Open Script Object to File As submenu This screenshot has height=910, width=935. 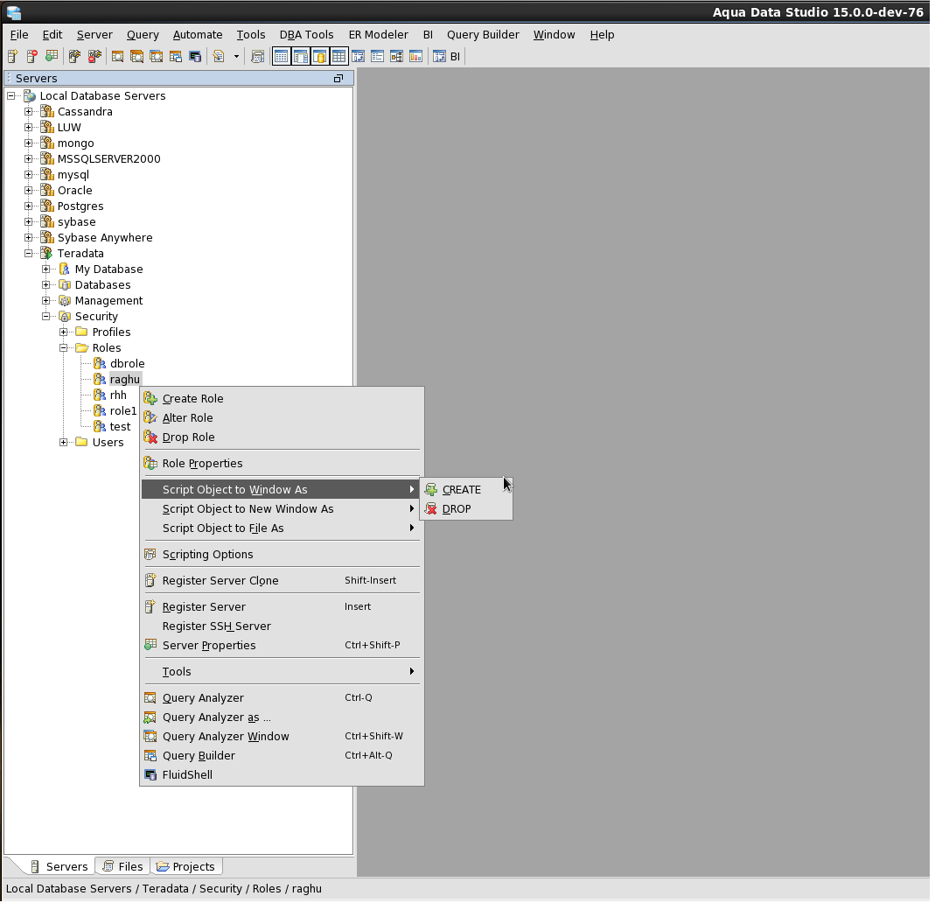[x=282, y=528]
